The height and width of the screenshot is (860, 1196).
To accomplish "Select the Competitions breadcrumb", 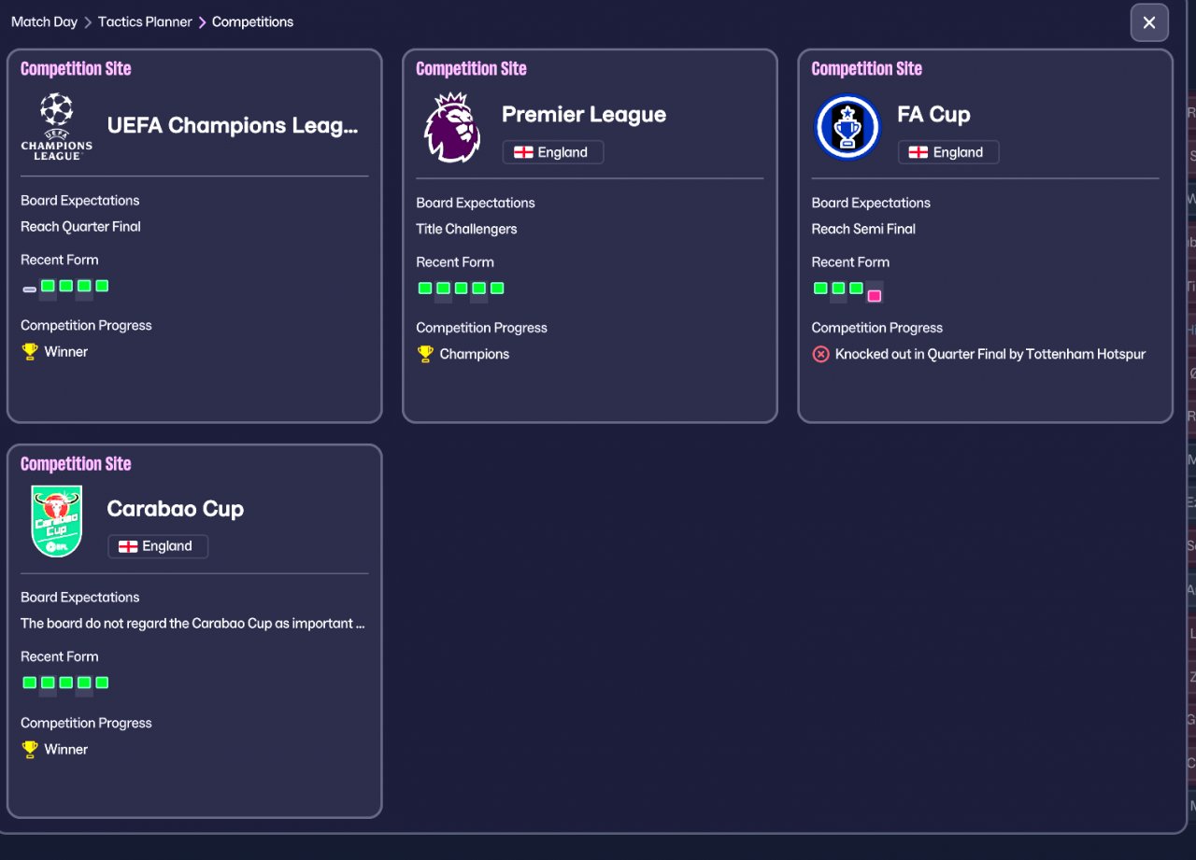I will pyautogui.click(x=252, y=21).
